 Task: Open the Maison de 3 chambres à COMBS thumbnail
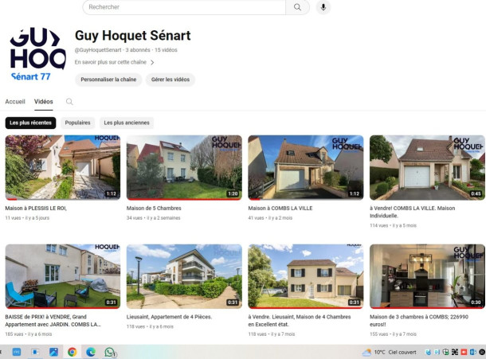coord(427,276)
